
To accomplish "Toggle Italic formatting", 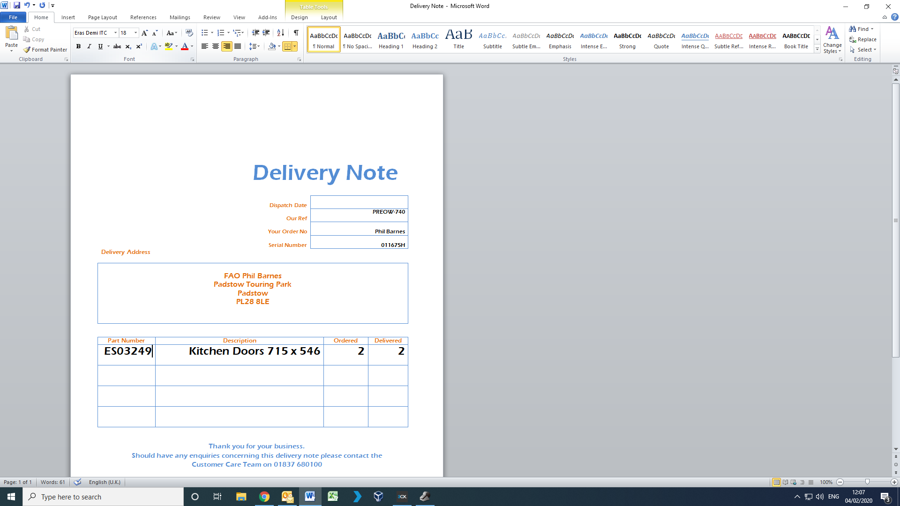I will point(89,46).
